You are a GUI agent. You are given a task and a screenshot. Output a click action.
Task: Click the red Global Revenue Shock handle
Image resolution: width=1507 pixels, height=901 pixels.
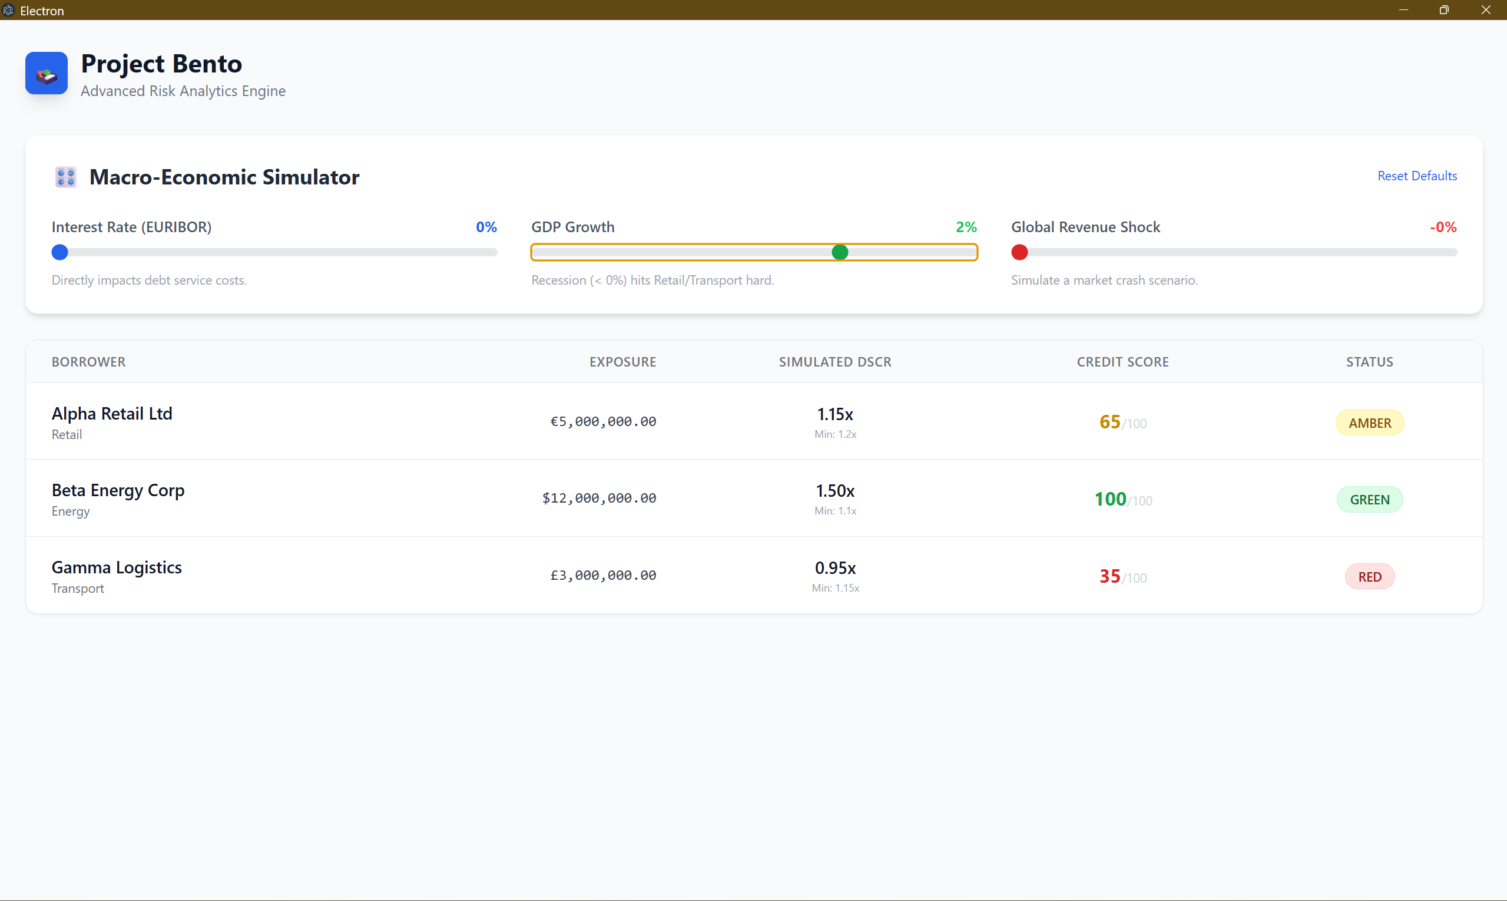(1019, 252)
